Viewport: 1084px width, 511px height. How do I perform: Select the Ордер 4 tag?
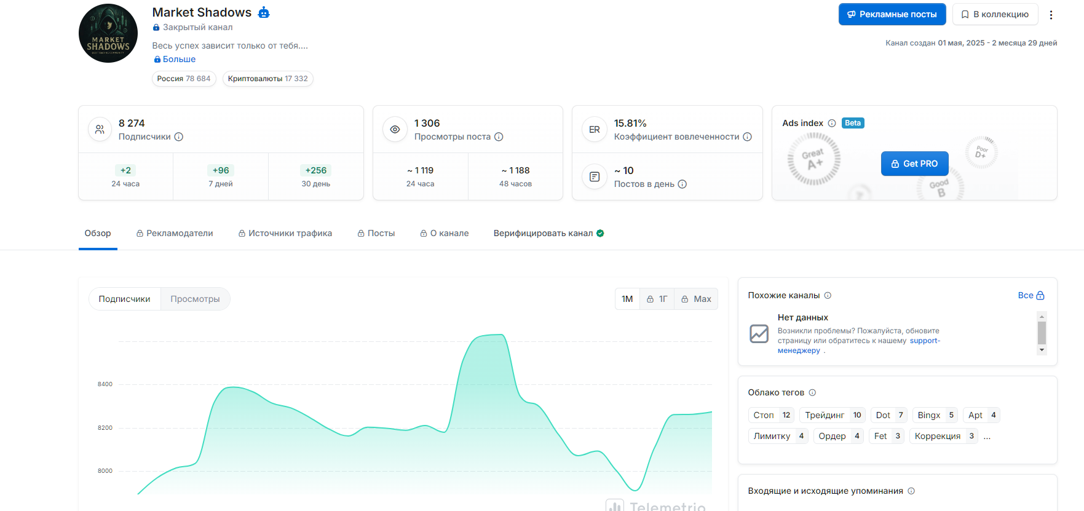[839, 436]
